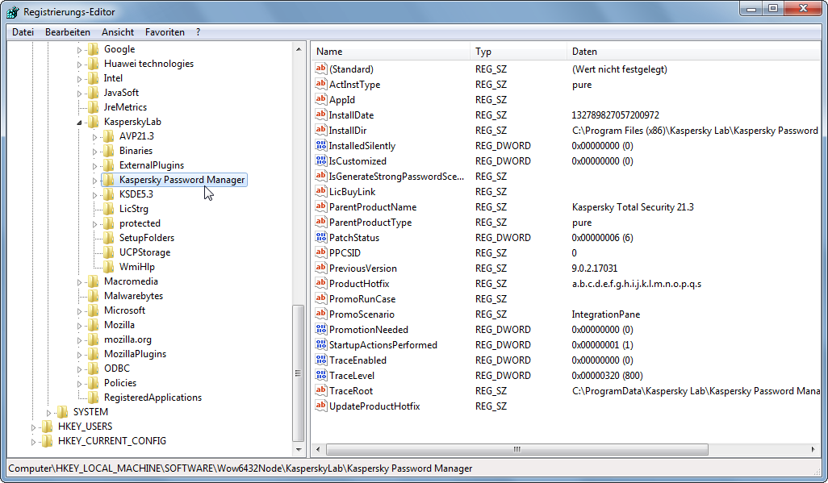Expand the protected subkey
Viewport: 828px width, 483px height.
(94, 224)
